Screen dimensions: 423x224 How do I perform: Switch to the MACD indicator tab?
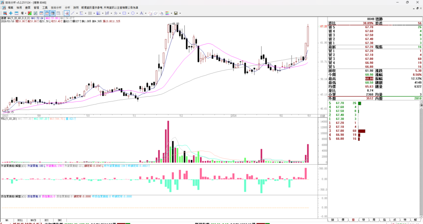point(33,220)
